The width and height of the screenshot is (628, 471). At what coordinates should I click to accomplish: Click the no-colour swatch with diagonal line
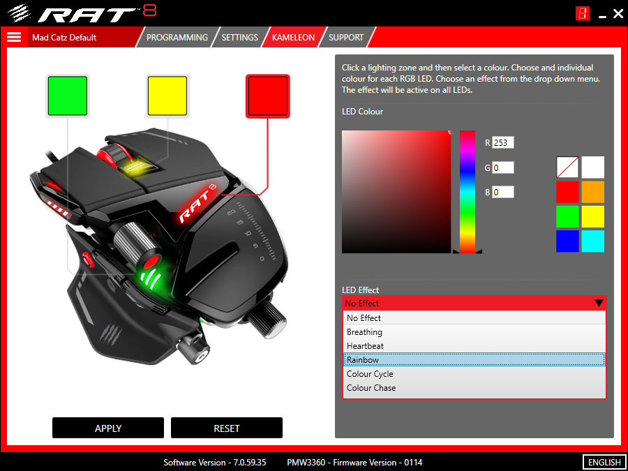pyautogui.click(x=567, y=167)
